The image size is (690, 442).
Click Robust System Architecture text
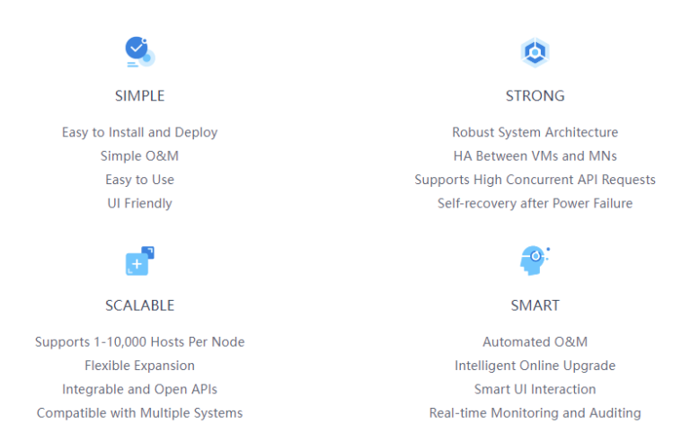point(535,132)
